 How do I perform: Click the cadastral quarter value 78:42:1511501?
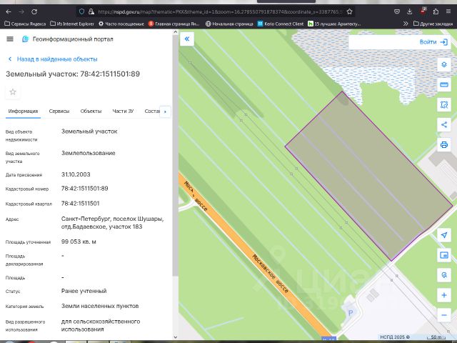pos(81,203)
